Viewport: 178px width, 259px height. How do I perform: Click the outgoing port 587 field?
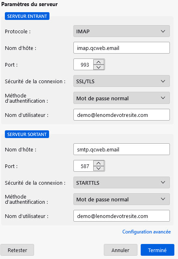[x=84, y=166]
